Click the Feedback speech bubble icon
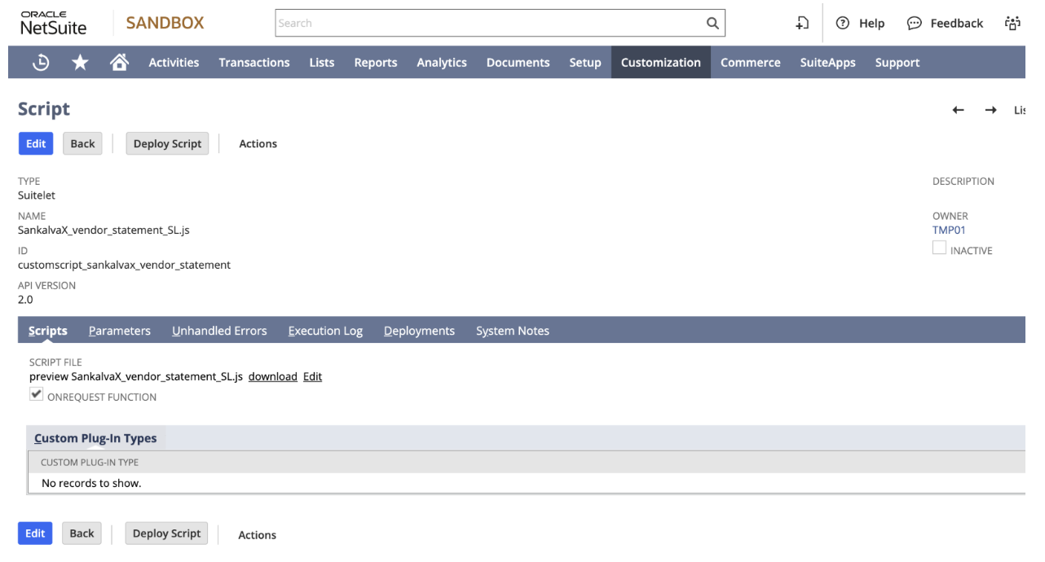Viewport: 1045px width, 562px height. point(914,24)
